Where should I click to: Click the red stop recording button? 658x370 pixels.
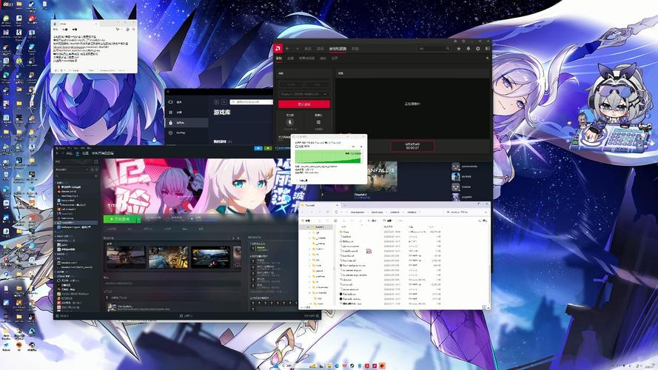304,104
